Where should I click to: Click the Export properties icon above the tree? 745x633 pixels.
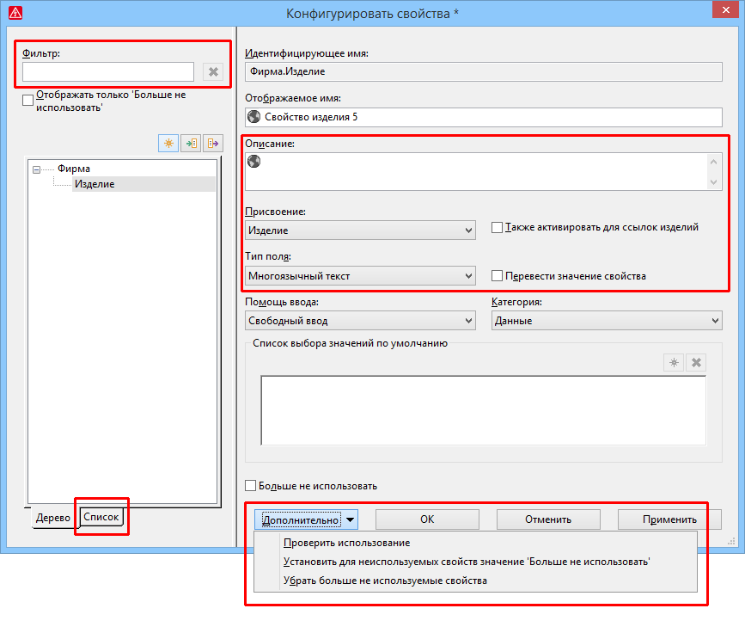pos(213,144)
